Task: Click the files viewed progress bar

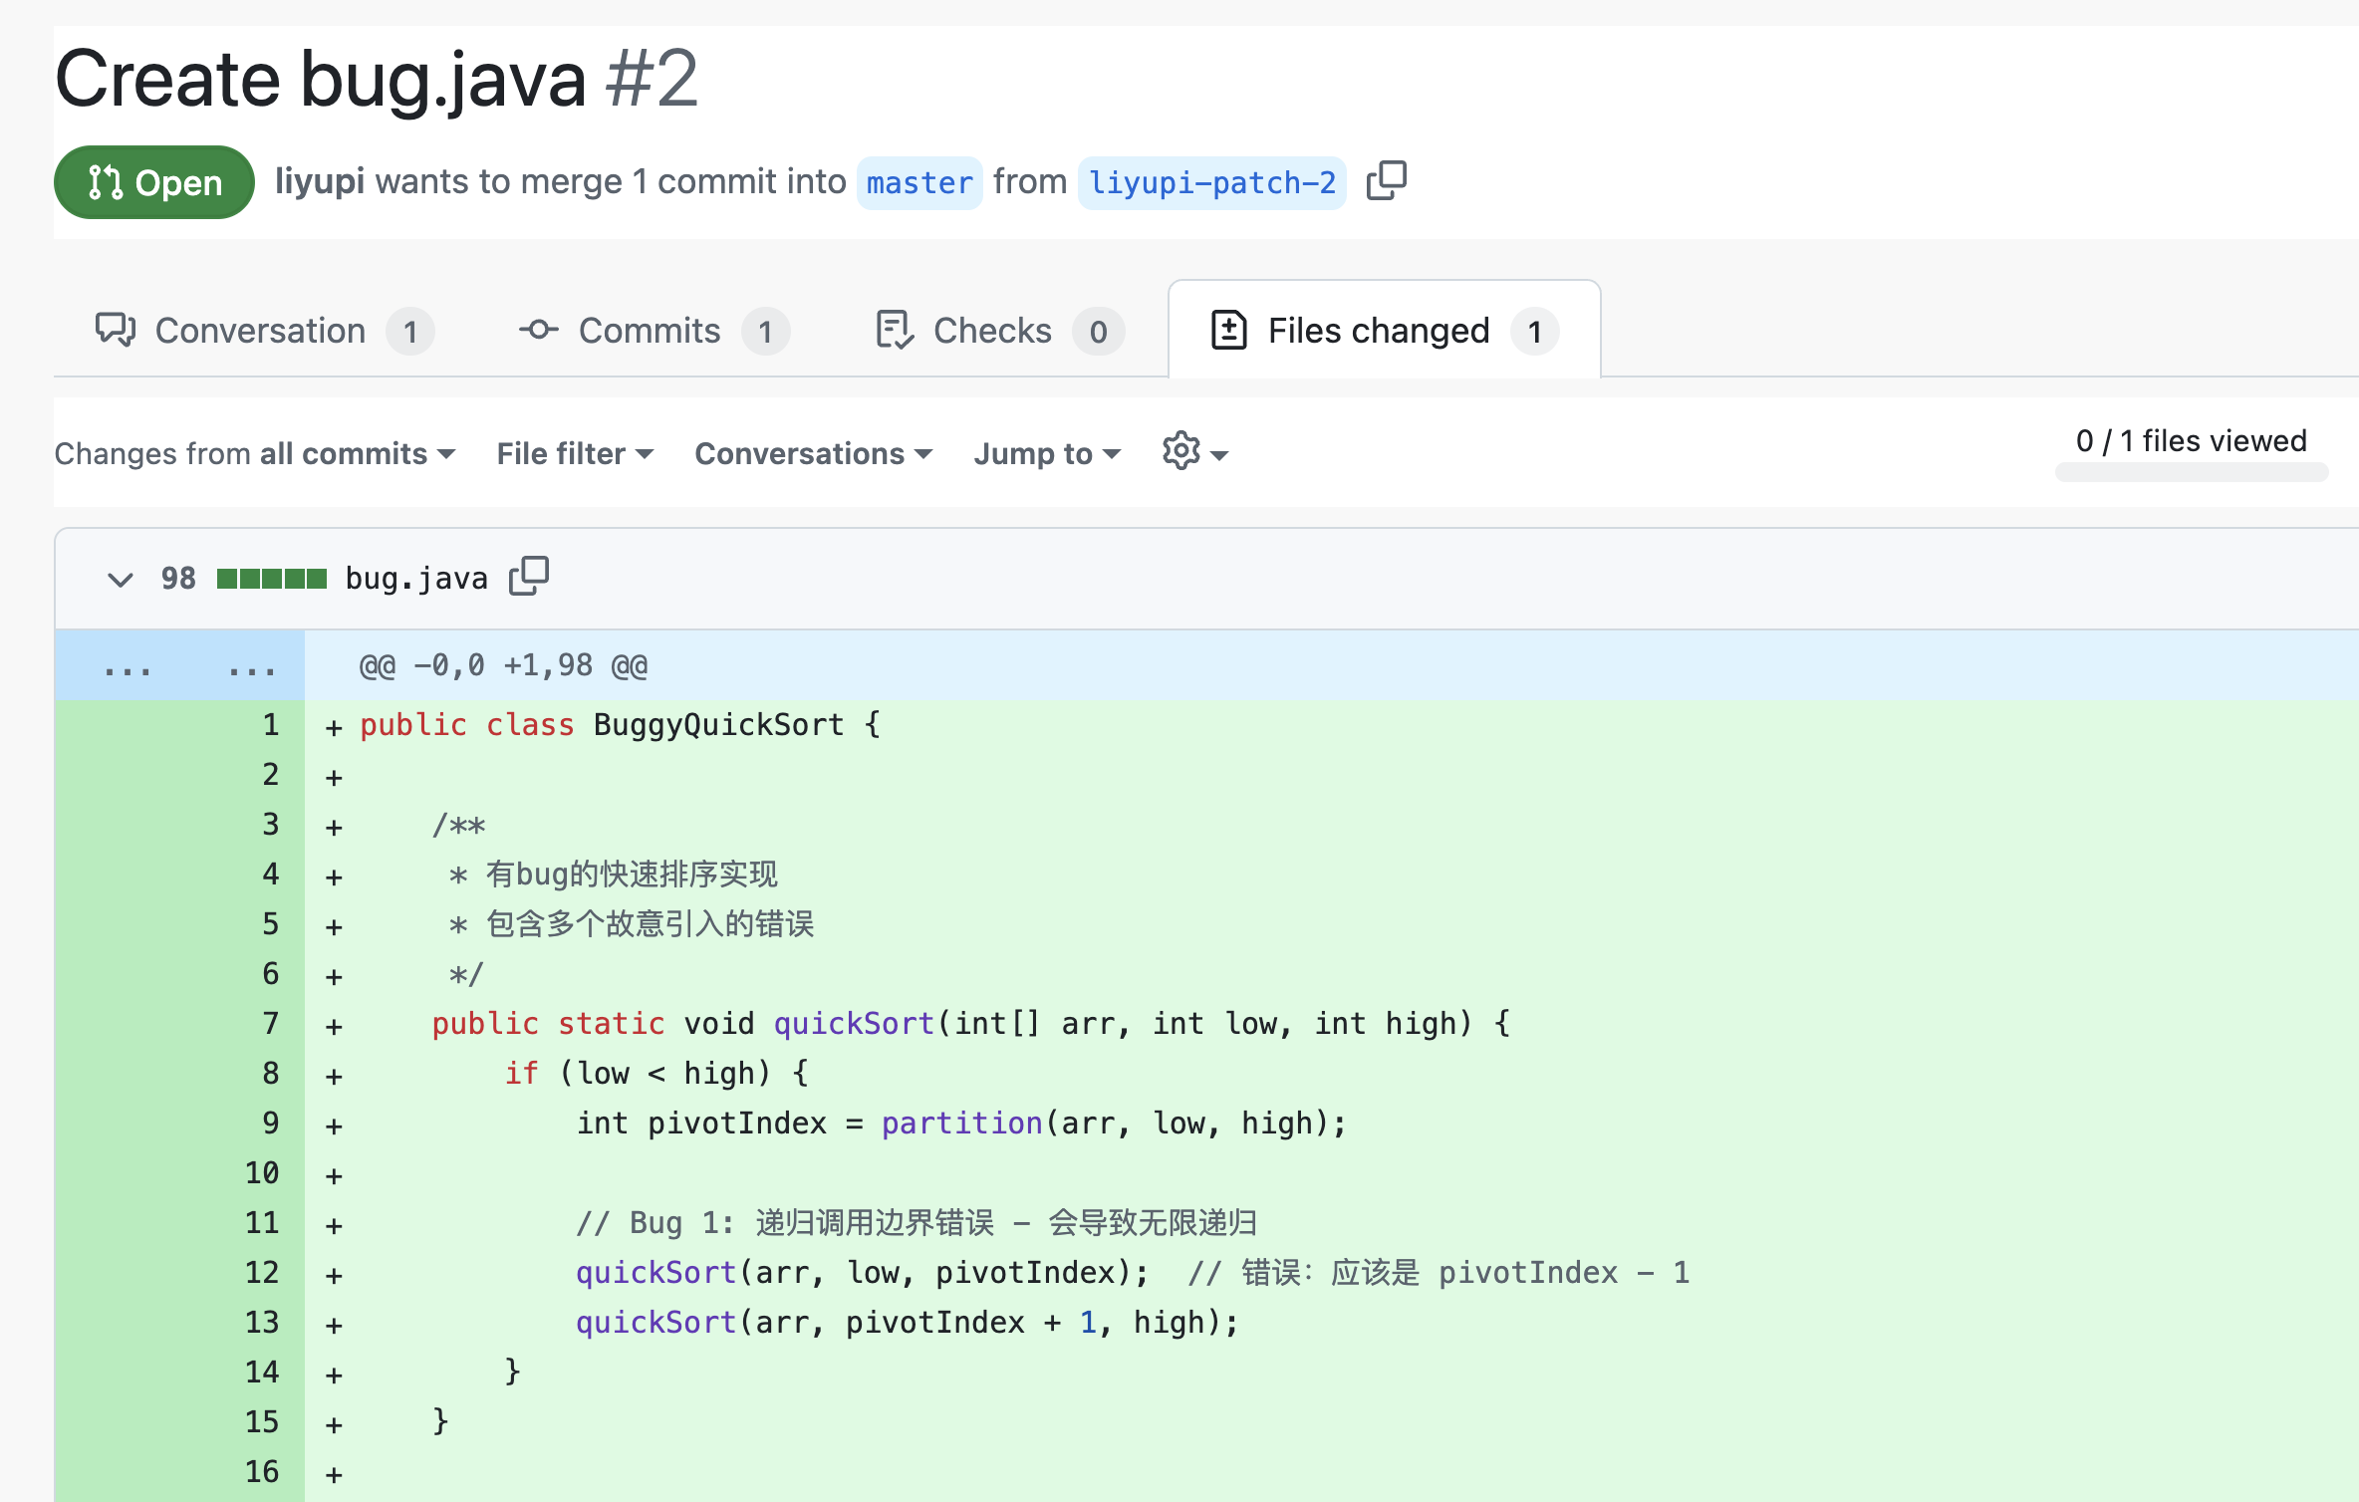Action: point(2191,472)
